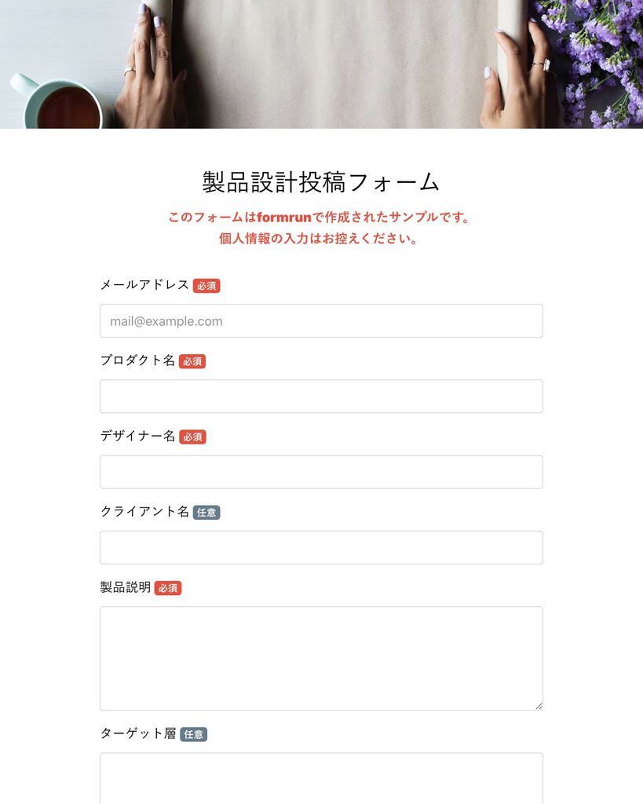Click the 個人情報の入力はお控えください warning line

coord(319,239)
